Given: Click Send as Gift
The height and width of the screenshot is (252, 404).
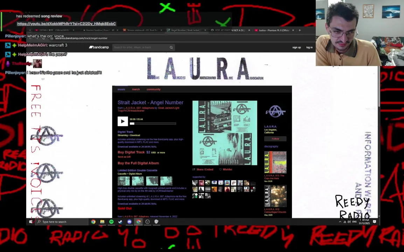Looking at the screenshot, I should coord(124,157).
